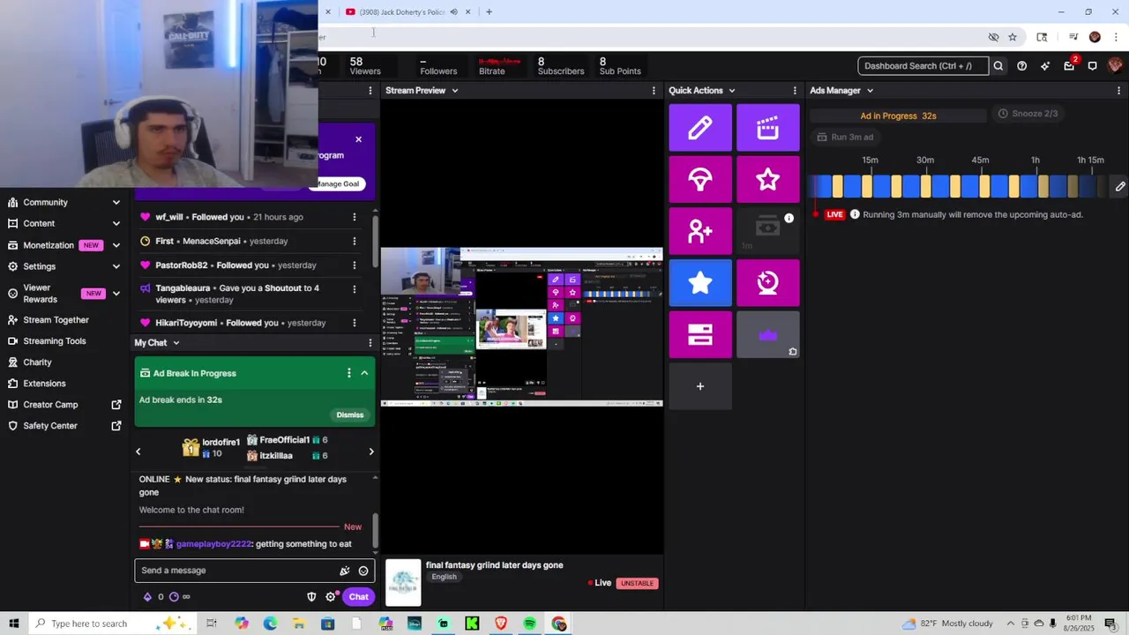The height and width of the screenshot is (635, 1129).
Task: Open the Ads Manager panel dropdown
Action: point(870,90)
